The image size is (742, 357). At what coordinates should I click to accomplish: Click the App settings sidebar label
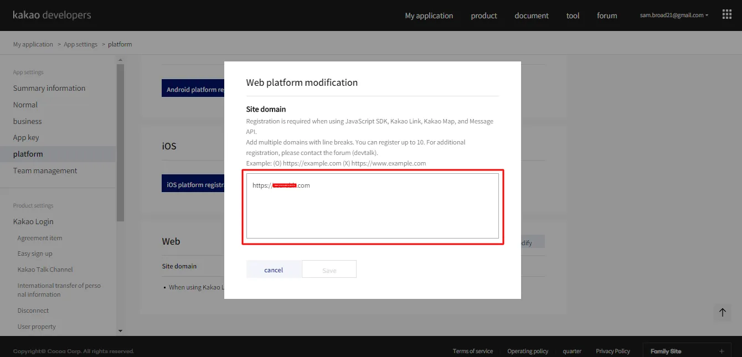coord(28,73)
